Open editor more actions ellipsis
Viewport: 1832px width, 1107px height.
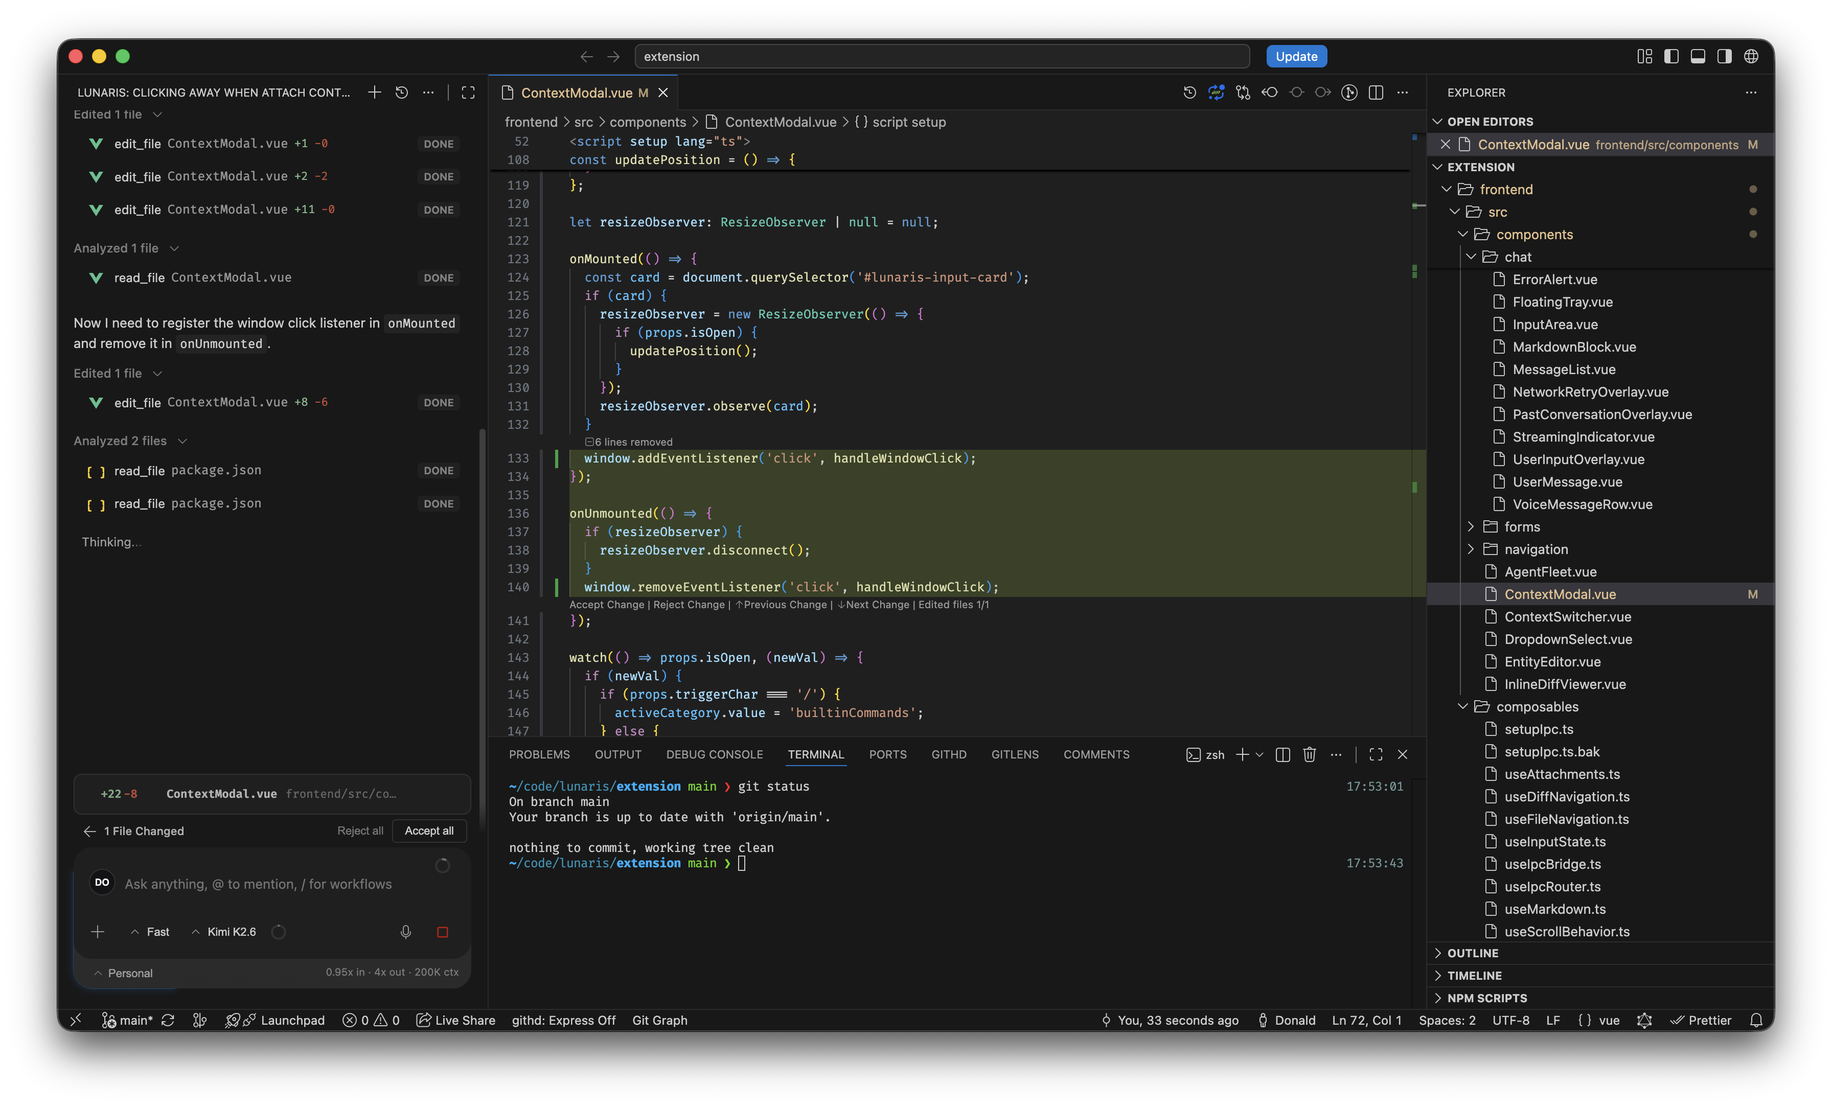[1402, 92]
